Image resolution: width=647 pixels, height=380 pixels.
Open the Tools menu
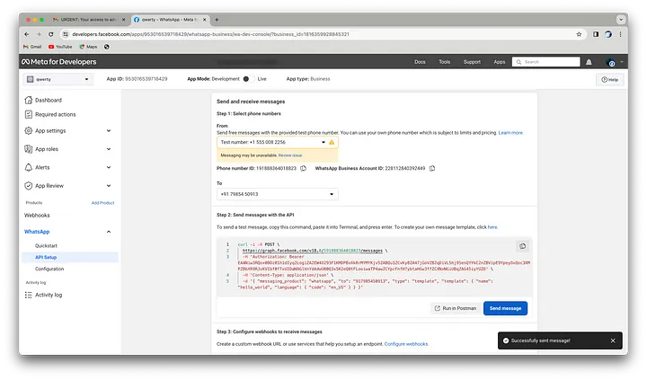pyautogui.click(x=445, y=62)
